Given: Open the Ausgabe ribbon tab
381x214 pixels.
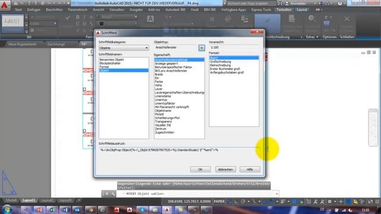Looking at the screenshot, I should click(x=136, y=10).
